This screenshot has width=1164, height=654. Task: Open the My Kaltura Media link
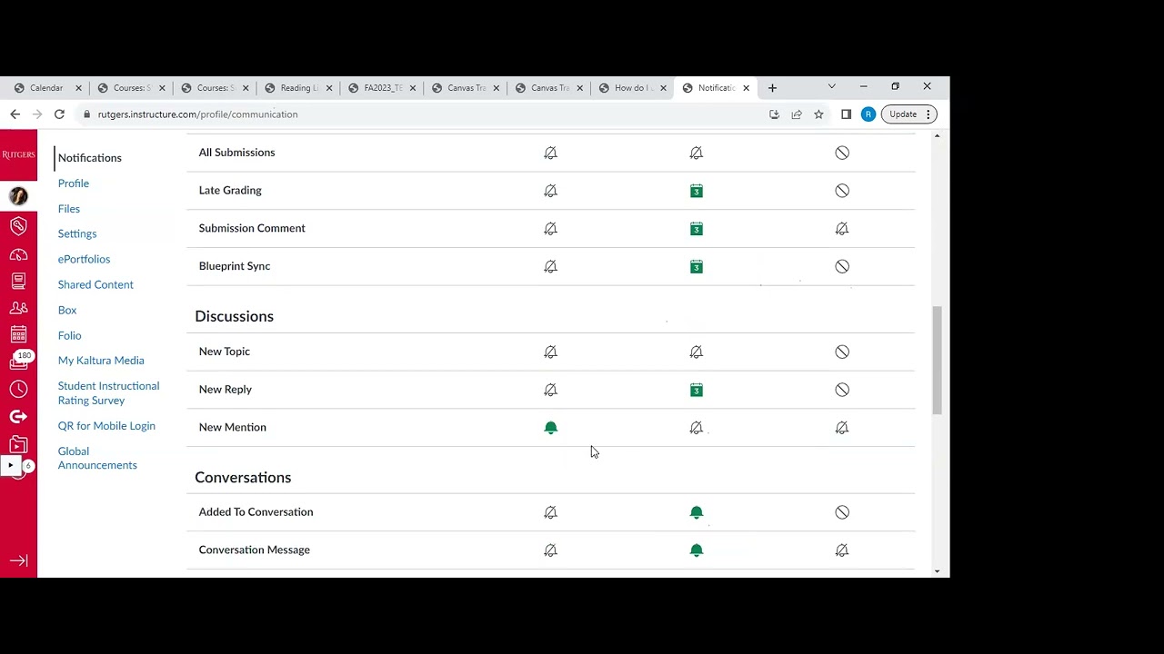101,361
